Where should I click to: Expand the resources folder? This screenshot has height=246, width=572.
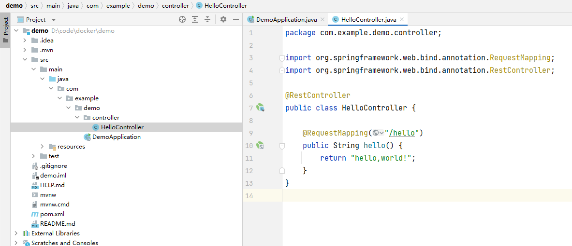tap(43, 147)
